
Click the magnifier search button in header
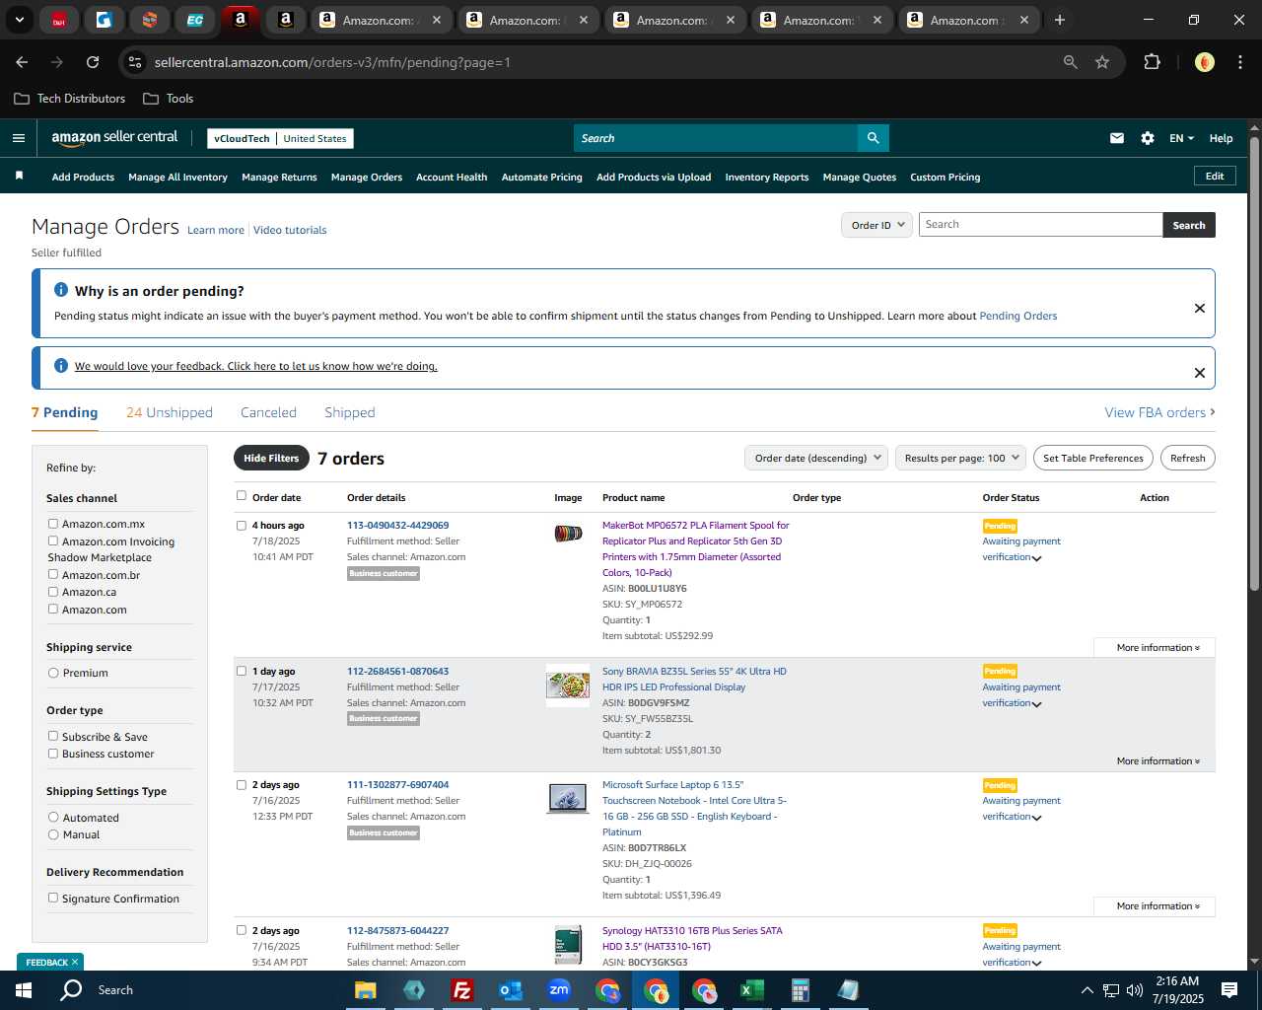pyautogui.click(x=873, y=138)
